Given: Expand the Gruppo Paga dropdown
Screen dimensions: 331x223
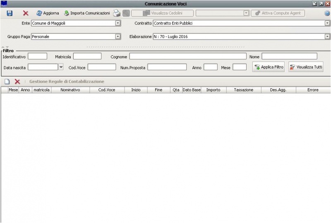Looking at the screenshot, I should point(118,36).
